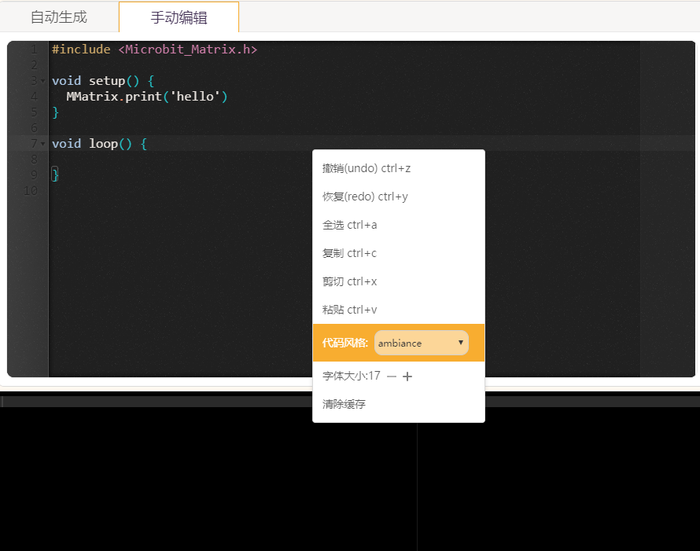Collapse the void loop() fold arrow
This screenshot has width=700, height=551.
tap(42, 144)
